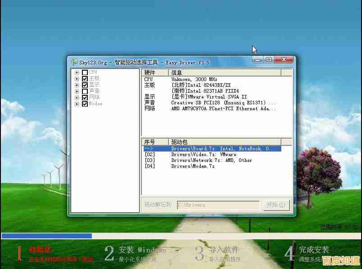The height and width of the screenshot is (269, 362).
Task: Uncheck the 主板 driver checkbox
Action: 85,79
